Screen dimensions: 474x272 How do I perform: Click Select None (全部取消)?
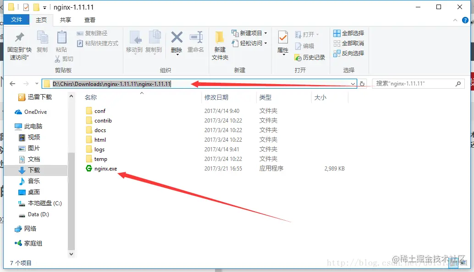[x=348, y=43]
